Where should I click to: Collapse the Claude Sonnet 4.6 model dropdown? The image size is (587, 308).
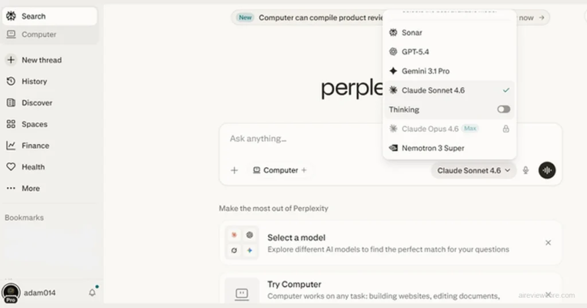tap(473, 171)
